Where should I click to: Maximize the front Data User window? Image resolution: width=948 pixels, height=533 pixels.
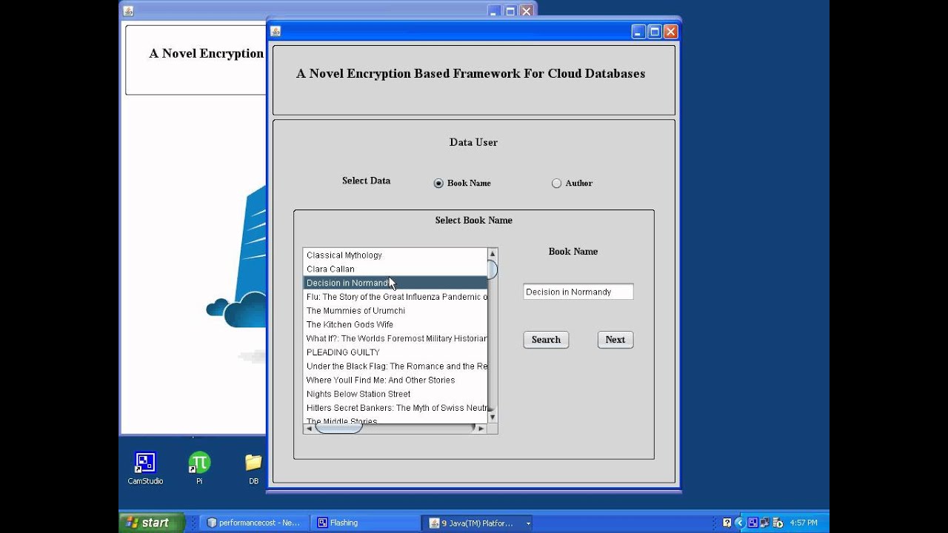655,31
